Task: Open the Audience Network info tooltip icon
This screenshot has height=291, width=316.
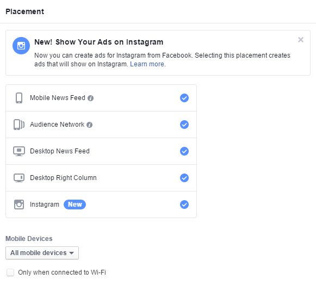Action: point(90,125)
